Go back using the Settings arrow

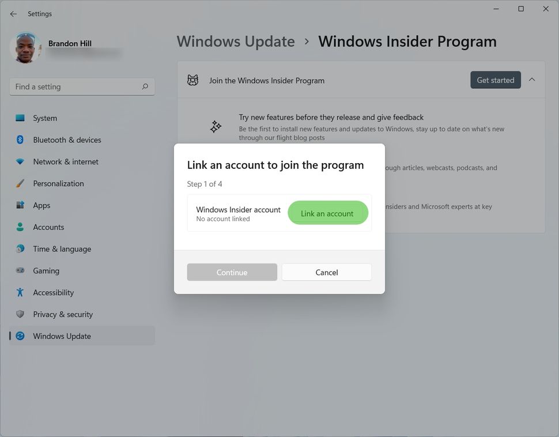point(14,14)
